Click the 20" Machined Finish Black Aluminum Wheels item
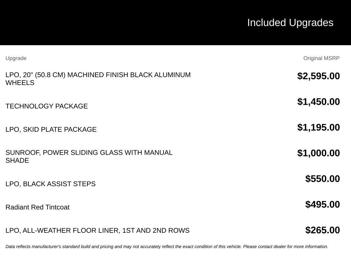Screen dimensions: 351x263 98,78
